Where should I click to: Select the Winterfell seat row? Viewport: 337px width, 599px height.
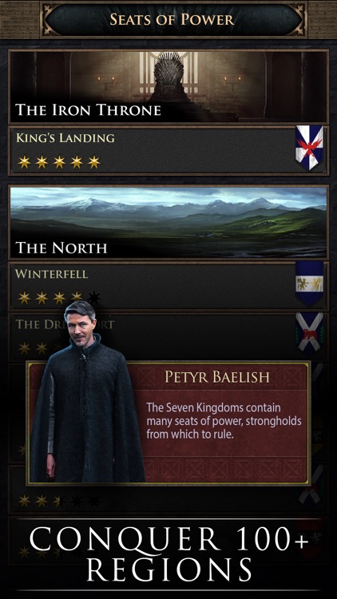point(168,285)
